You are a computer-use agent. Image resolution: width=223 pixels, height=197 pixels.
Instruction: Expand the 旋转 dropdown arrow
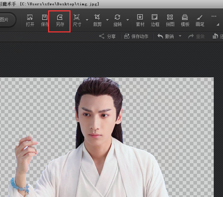pos(128,20)
